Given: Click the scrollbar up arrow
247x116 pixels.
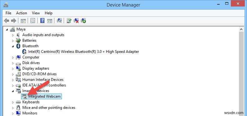Looking at the screenshot, I should coord(241,29).
